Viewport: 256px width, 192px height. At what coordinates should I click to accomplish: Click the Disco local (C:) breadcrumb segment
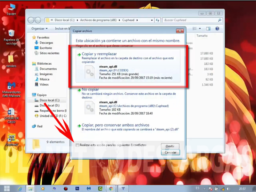(65, 20)
